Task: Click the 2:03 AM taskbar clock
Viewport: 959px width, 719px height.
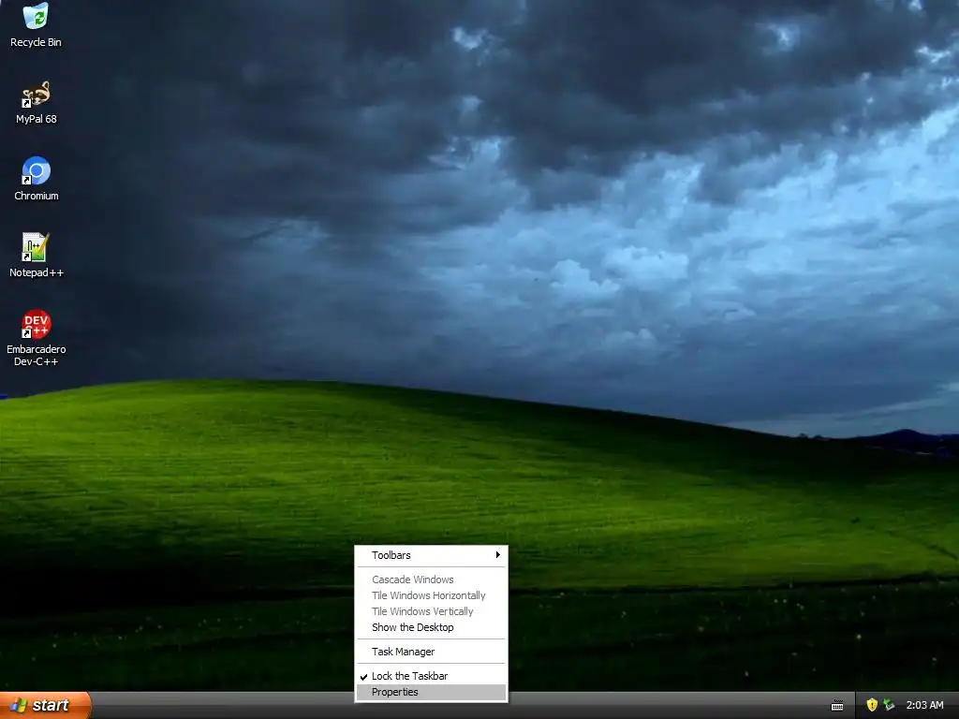Action: tap(924, 705)
